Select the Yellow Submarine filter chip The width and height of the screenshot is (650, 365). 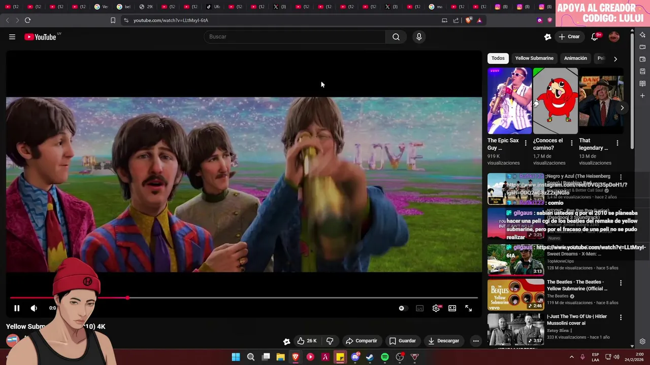tap(534, 58)
